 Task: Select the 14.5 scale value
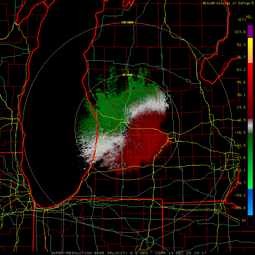(241, 107)
